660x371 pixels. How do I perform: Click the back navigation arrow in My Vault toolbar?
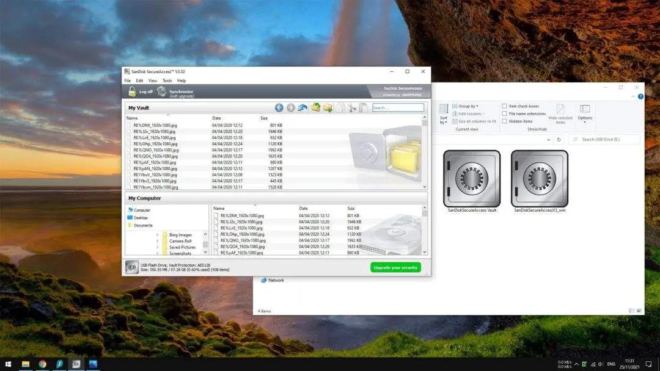(x=279, y=107)
